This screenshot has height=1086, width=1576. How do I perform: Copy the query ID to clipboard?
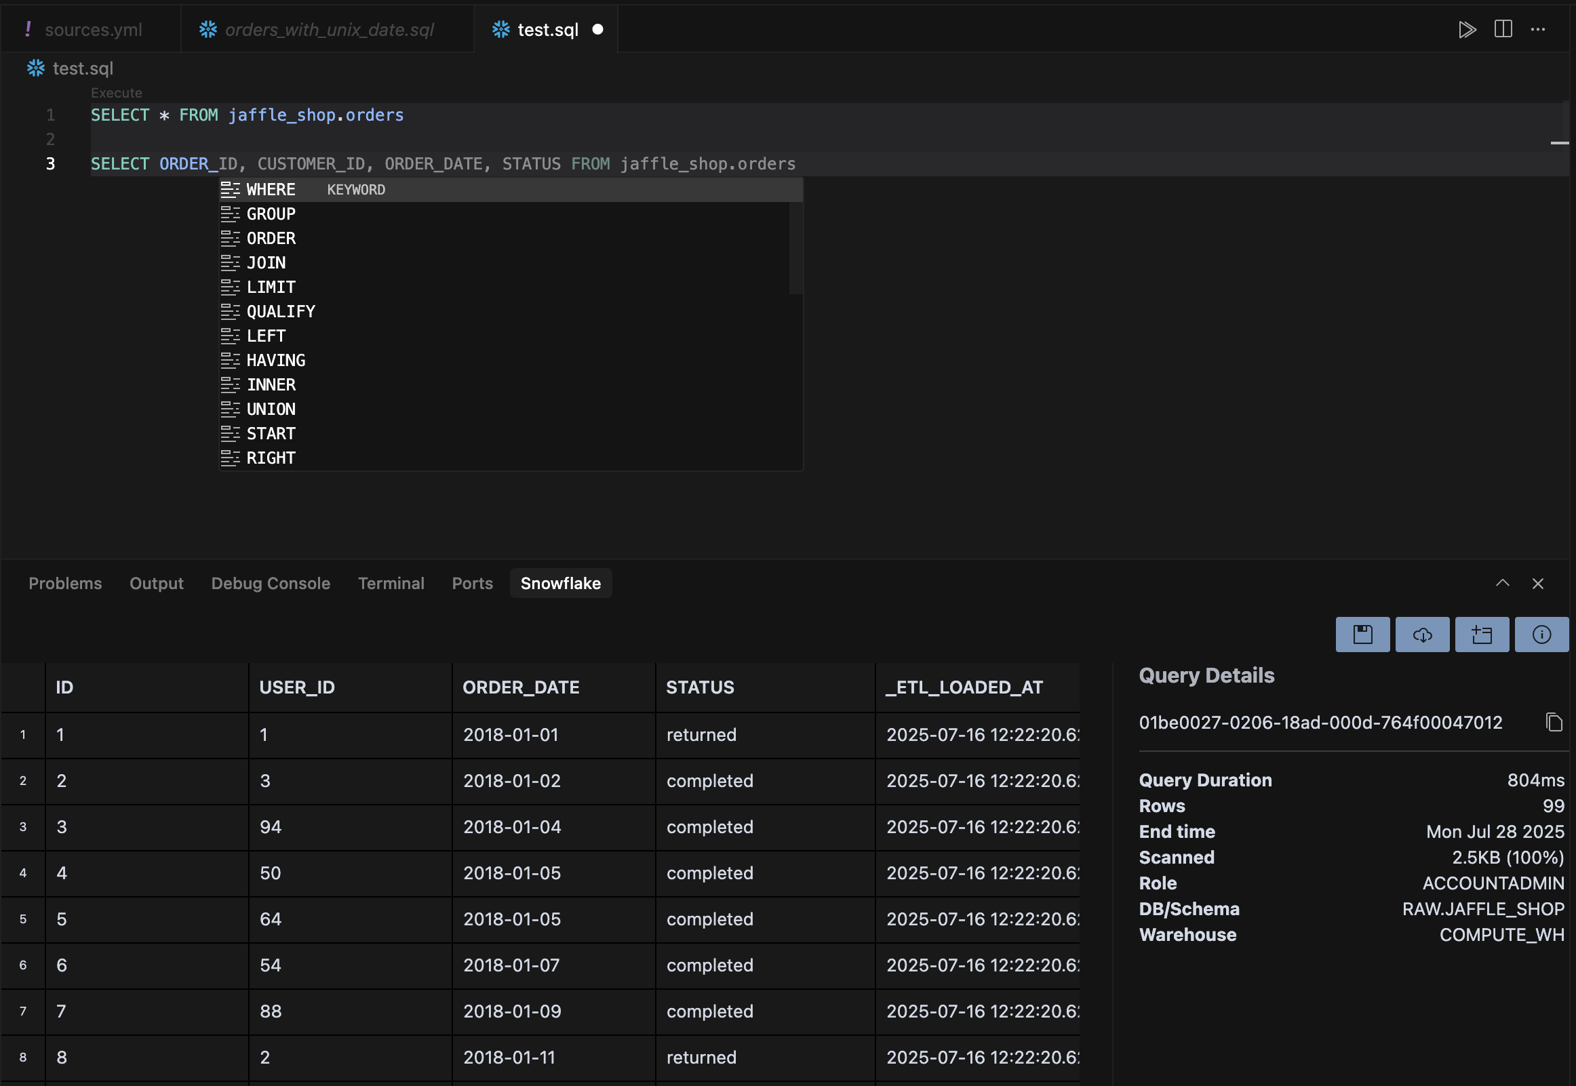pyautogui.click(x=1554, y=722)
